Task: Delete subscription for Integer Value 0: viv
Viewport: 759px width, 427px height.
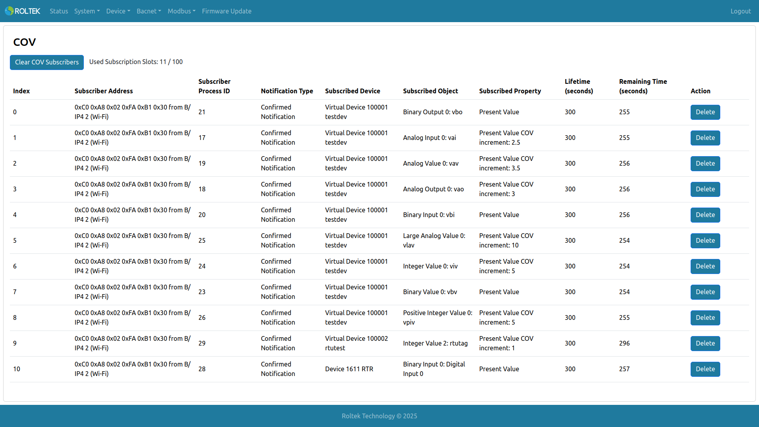Action: tap(705, 266)
